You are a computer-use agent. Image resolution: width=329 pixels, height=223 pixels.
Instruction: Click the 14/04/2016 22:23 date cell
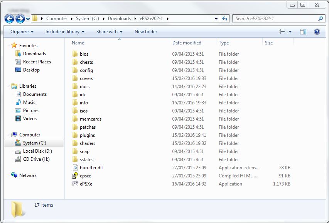[189, 87]
